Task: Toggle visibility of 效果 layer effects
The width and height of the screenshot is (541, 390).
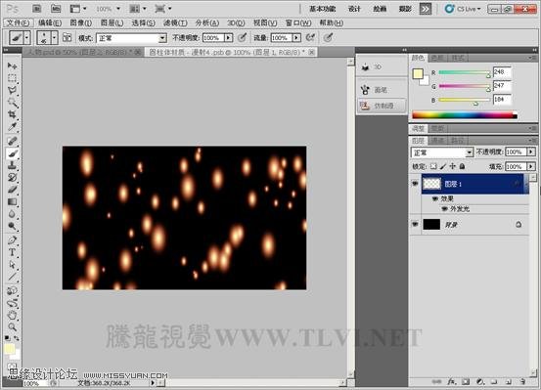Action: [435, 198]
